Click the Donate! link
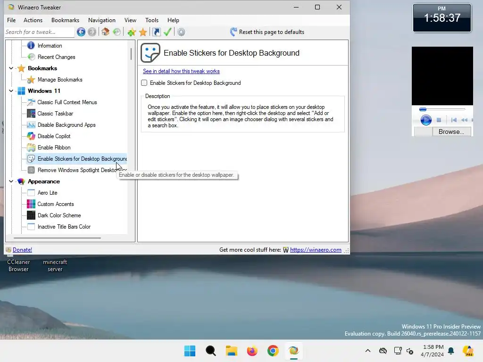This screenshot has height=362, width=483. (22, 250)
